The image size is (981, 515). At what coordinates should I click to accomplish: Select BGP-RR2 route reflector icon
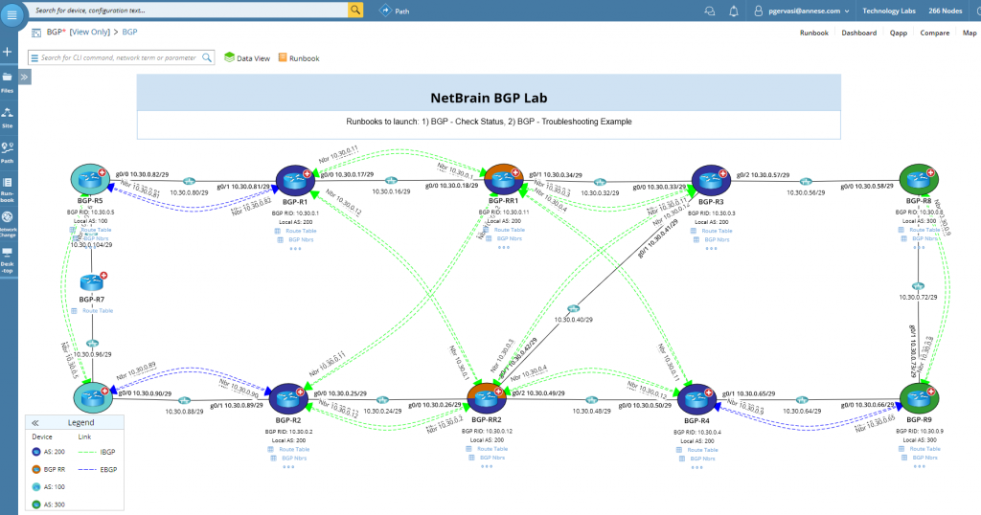(x=487, y=399)
